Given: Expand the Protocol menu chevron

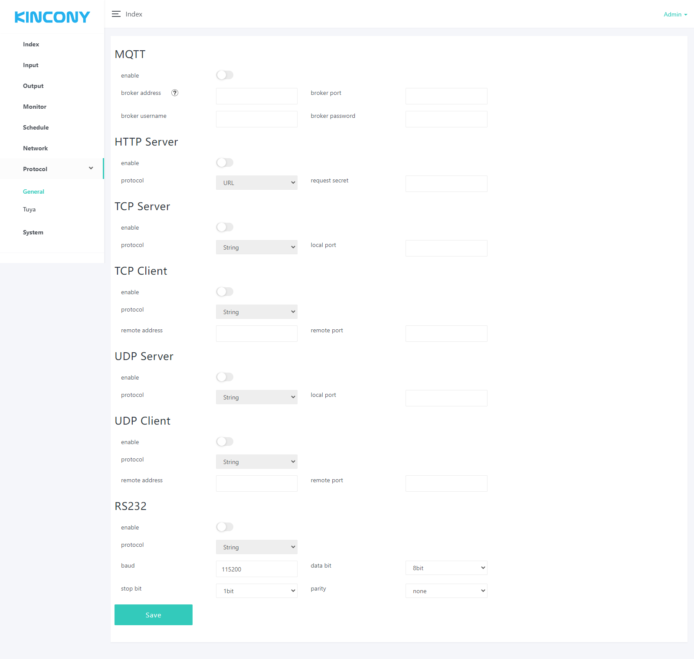Looking at the screenshot, I should click(x=91, y=168).
